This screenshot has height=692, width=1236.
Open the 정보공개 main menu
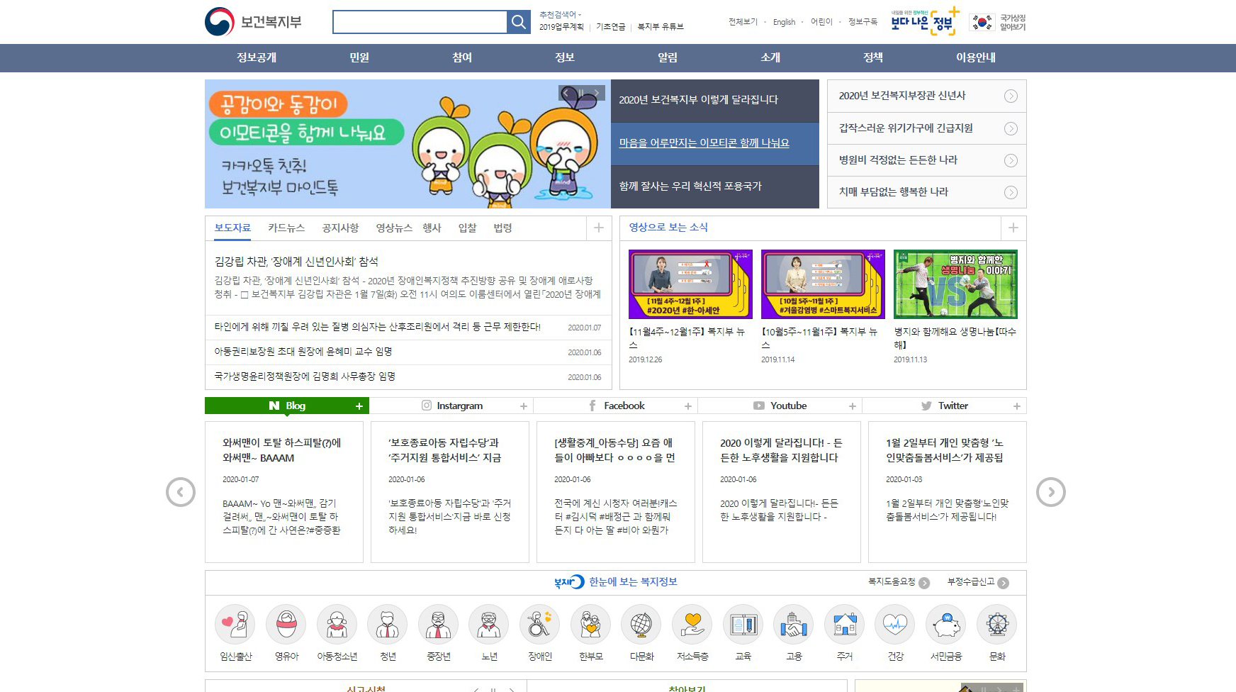257,57
